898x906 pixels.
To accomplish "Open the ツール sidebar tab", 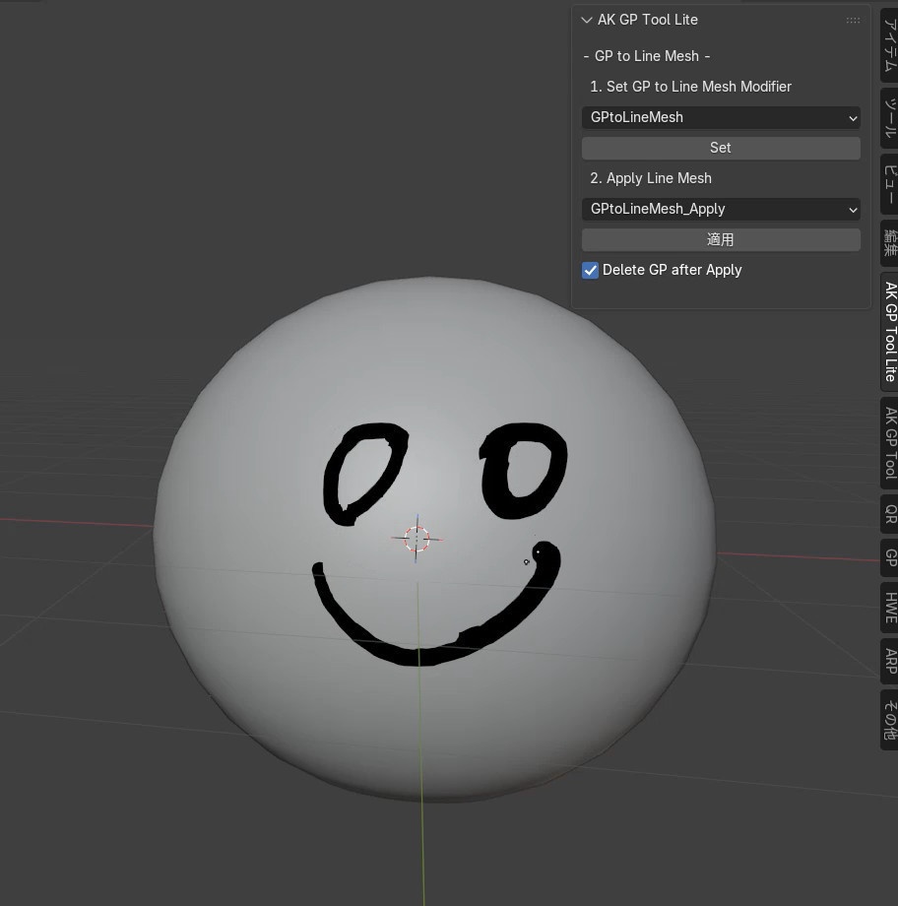I will coord(888,118).
